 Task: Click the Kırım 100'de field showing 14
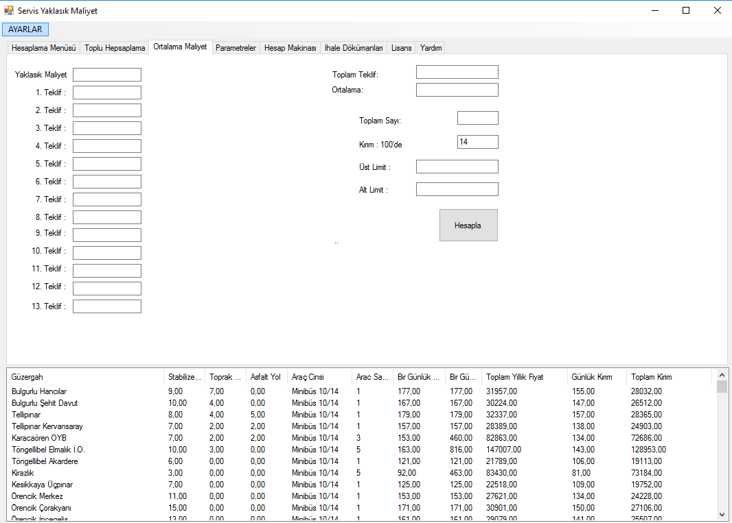pyautogui.click(x=477, y=142)
